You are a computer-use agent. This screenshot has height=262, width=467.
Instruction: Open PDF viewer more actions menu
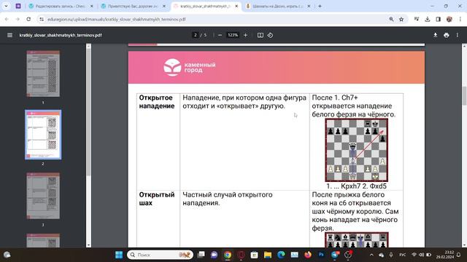pos(458,35)
